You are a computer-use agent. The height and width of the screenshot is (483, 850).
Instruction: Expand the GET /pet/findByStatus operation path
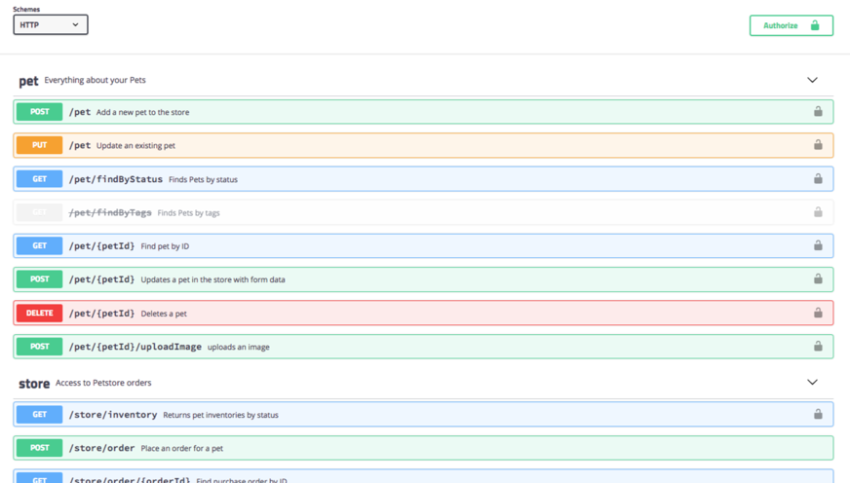pyautogui.click(x=115, y=179)
